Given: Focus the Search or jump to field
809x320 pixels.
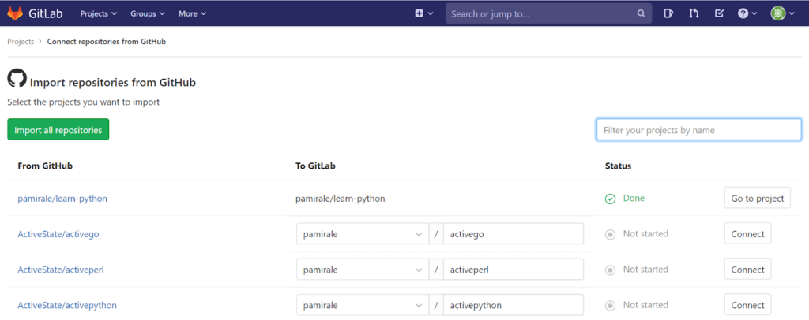Looking at the screenshot, I should [548, 14].
